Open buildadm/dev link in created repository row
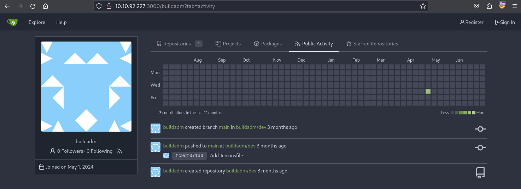521x189 pixels. [241, 171]
